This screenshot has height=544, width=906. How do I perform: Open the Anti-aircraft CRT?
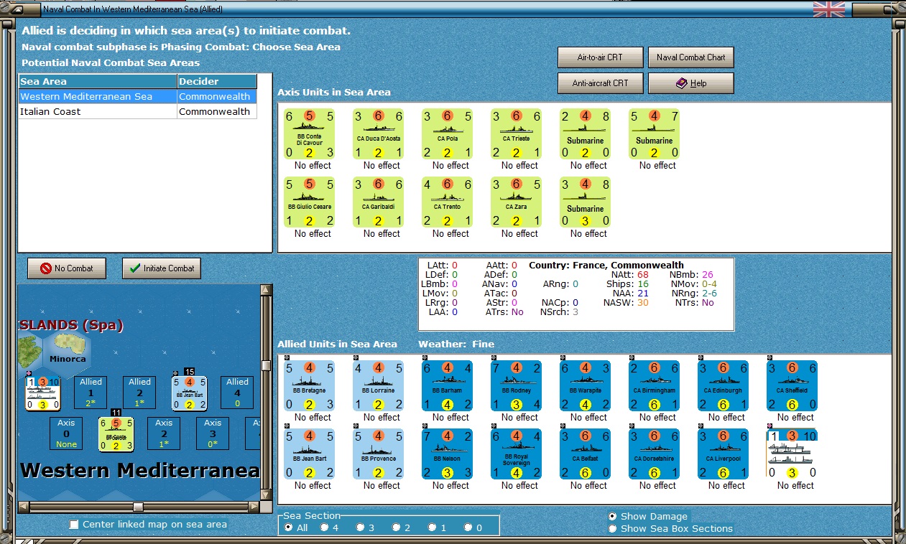(x=600, y=83)
